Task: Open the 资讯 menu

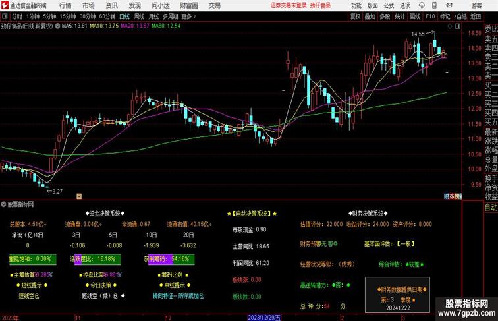Action: coord(111,5)
